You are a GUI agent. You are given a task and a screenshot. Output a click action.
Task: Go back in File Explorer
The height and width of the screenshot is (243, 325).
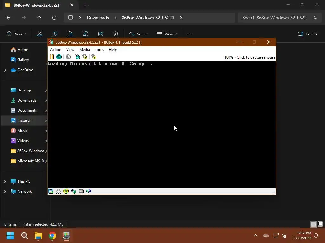coord(9,18)
